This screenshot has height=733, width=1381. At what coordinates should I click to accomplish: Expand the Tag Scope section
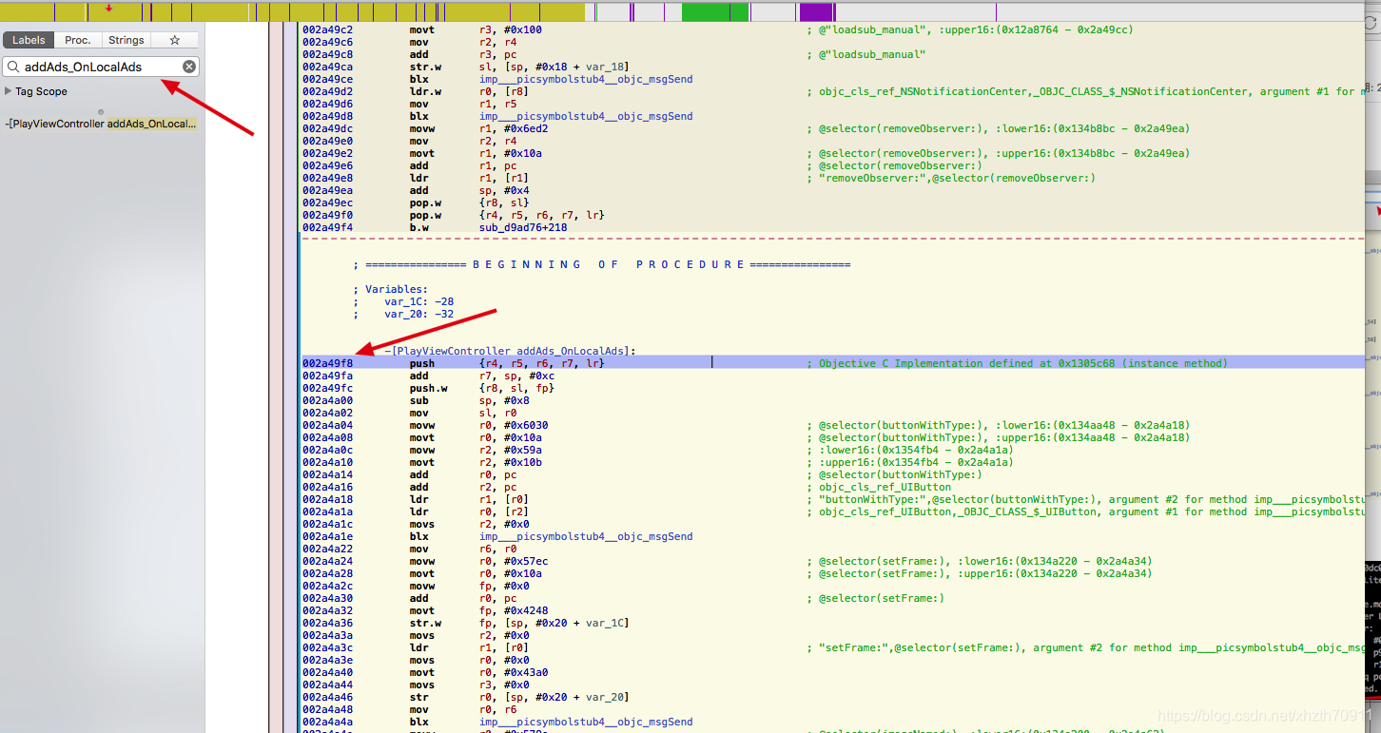click(9, 91)
